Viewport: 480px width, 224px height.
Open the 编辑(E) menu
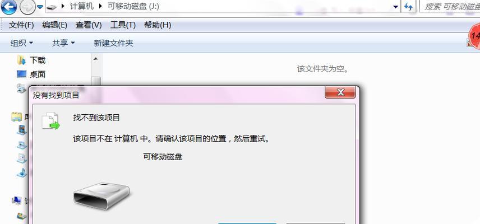point(54,25)
